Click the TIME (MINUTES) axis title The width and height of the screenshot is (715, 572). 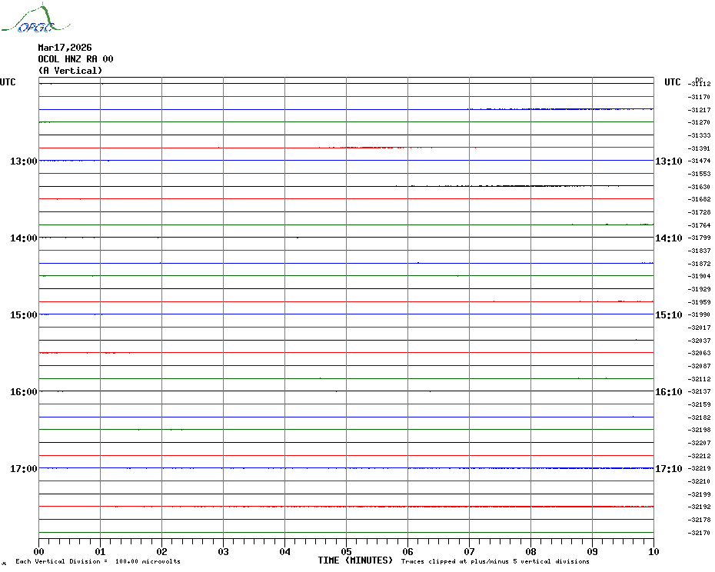click(355, 560)
